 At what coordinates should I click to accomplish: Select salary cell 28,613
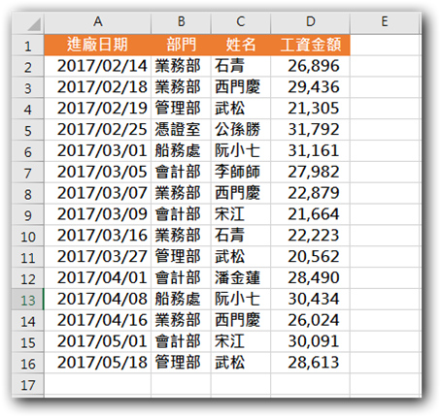click(x=310, y=363)
